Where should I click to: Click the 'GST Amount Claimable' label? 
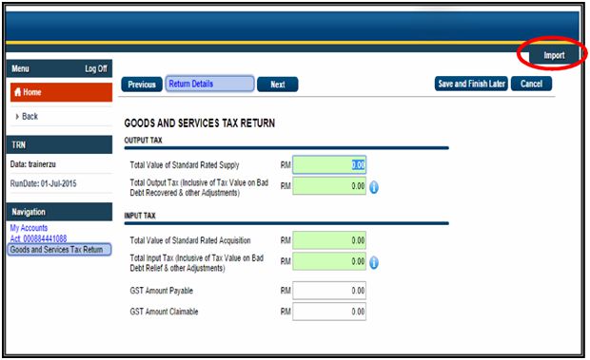pyautogui.click(x=164, y=312)
